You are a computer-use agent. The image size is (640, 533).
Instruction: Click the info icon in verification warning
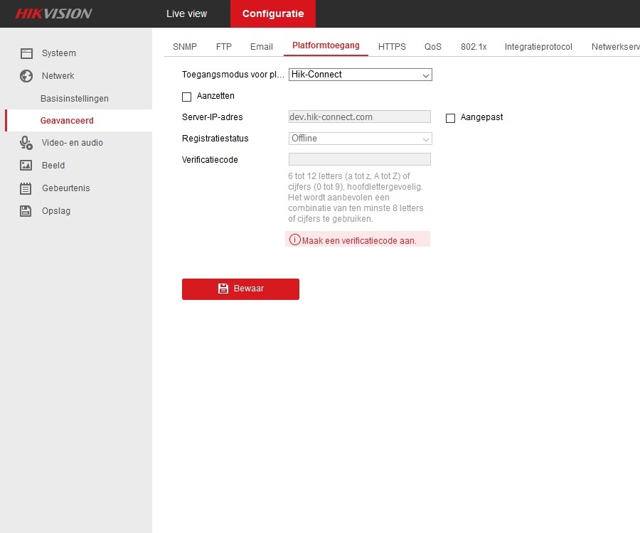tap(294, 239)
